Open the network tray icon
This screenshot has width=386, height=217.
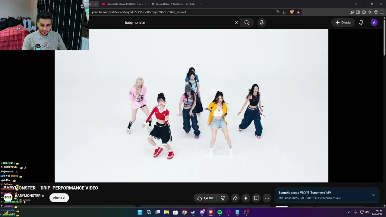click(362, 212)
